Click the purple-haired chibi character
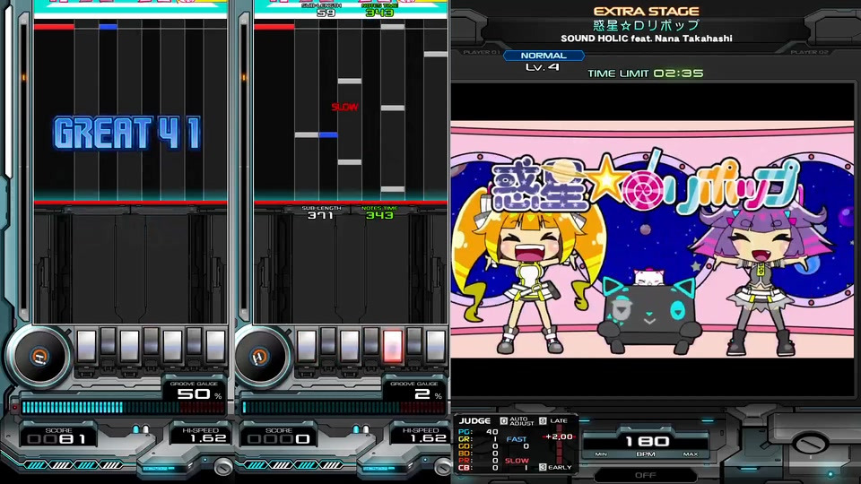The height and width of the screenshot is (484, 861). coord(761,280)
